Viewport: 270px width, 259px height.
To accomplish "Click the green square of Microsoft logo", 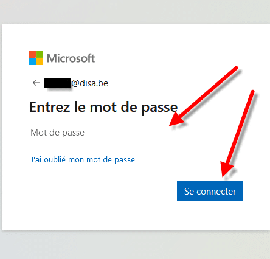I will point(40,55).
